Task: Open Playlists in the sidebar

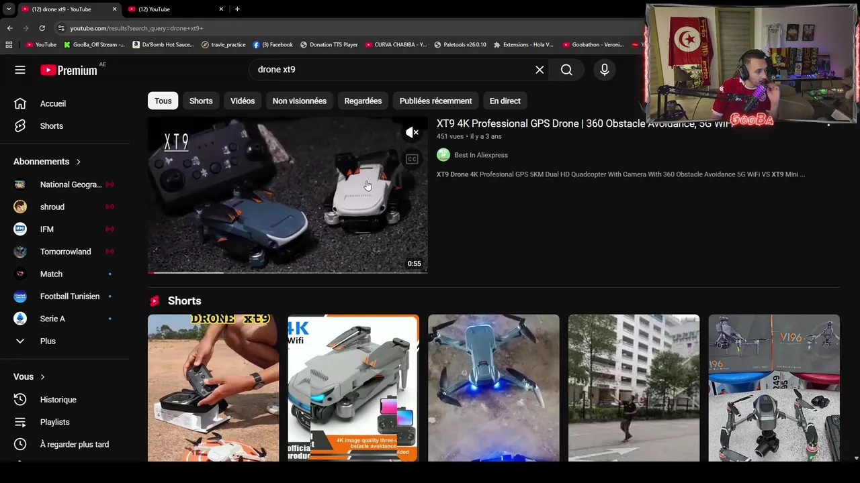Action: [x=64, y=422]
